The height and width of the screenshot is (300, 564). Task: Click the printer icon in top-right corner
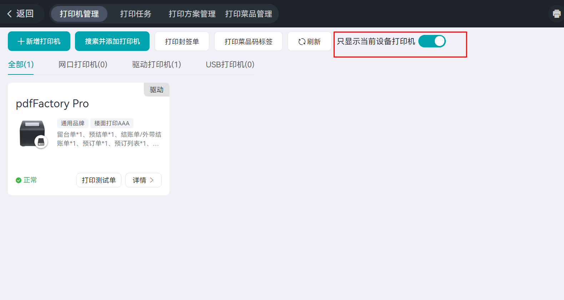coord(557,14)
